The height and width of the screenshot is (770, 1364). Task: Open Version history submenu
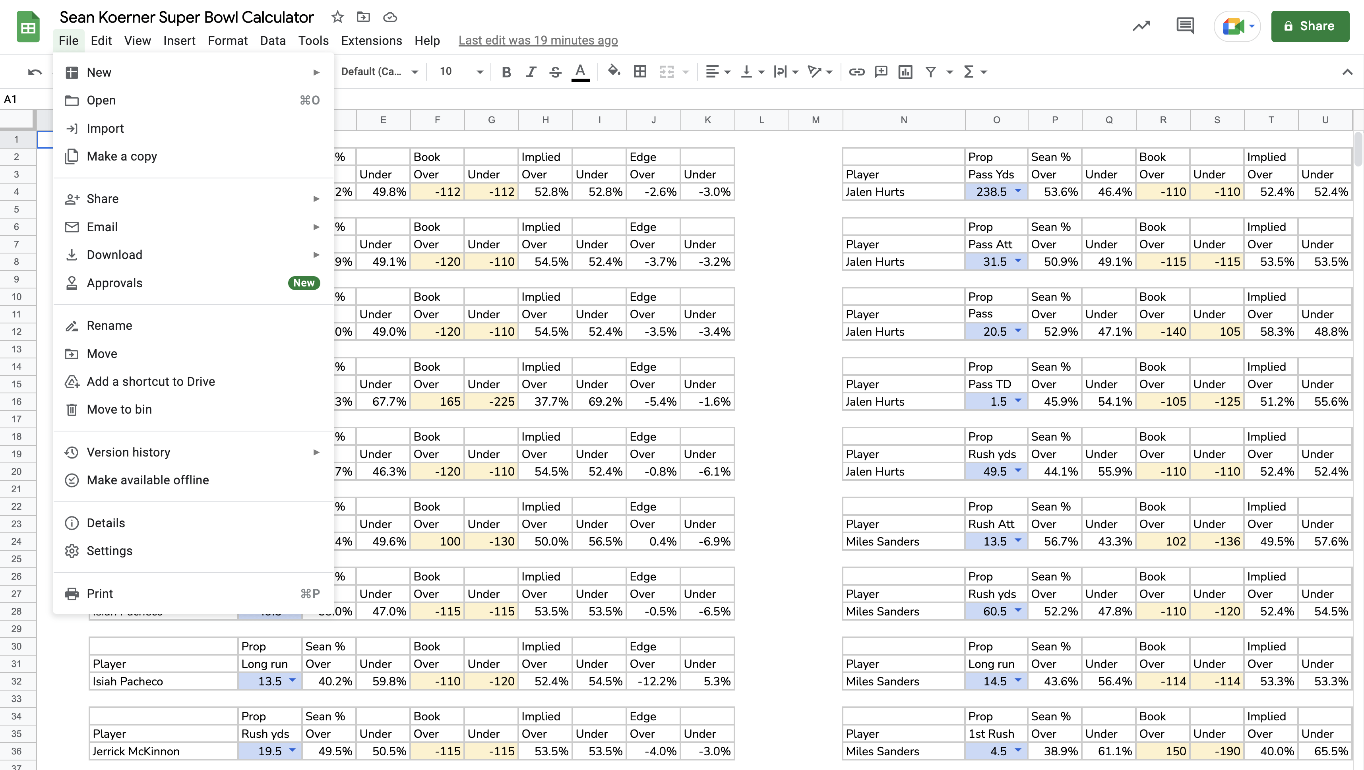(x=193, y=452)
